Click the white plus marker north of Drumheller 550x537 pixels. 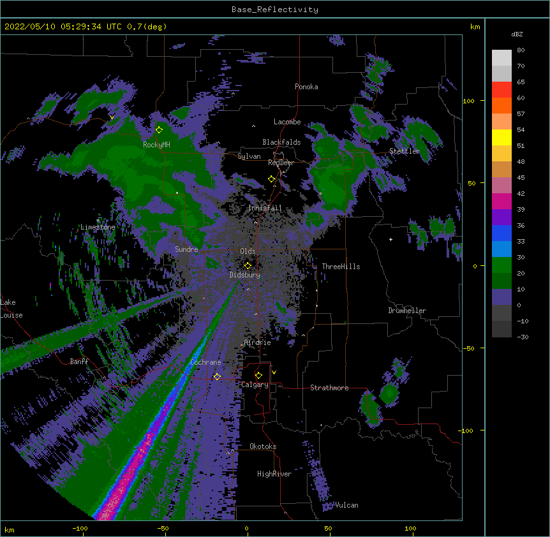[x=390, y=239]
